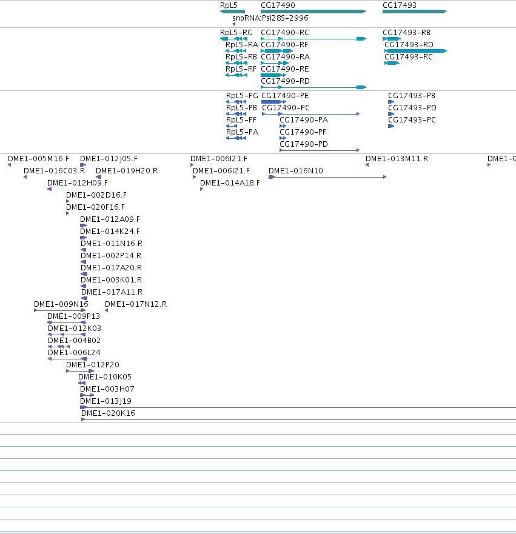The height and width of the screenshot is (534, 516).
Task: Select clone end DME1-012J05.F
Action: click(83, 165)
